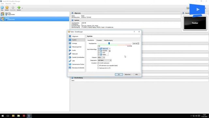Open the Chipsatz dropdown

[101, 58]
